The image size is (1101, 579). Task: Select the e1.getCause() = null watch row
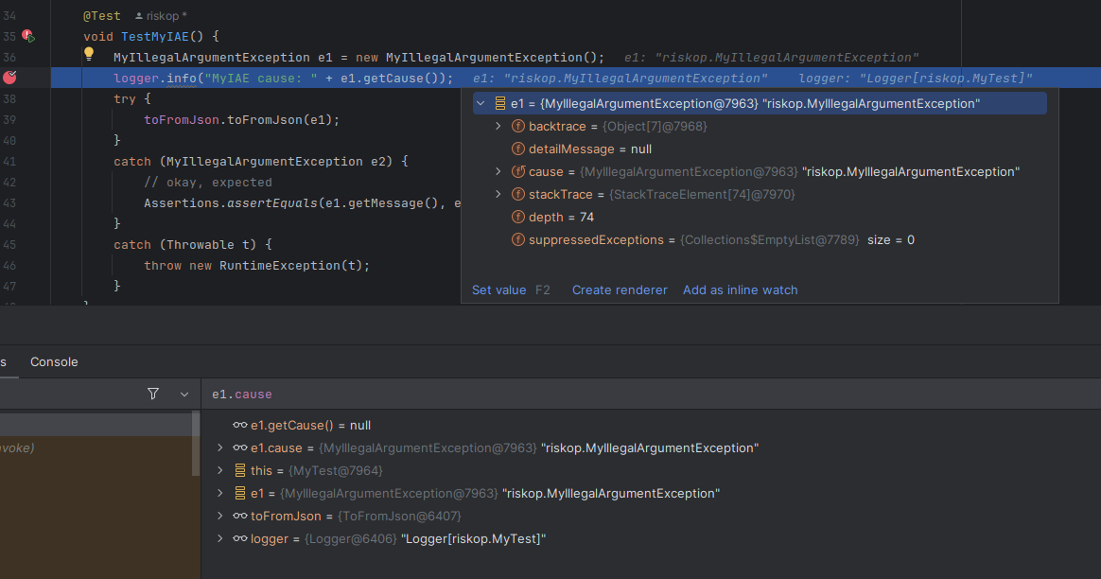pos(651,425)
